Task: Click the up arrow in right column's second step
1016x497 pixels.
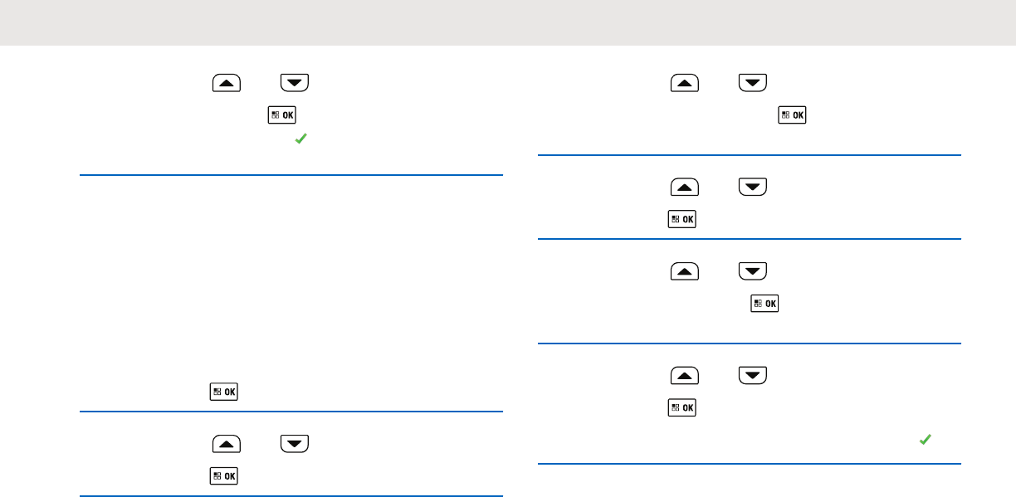Action: (685, 188)
